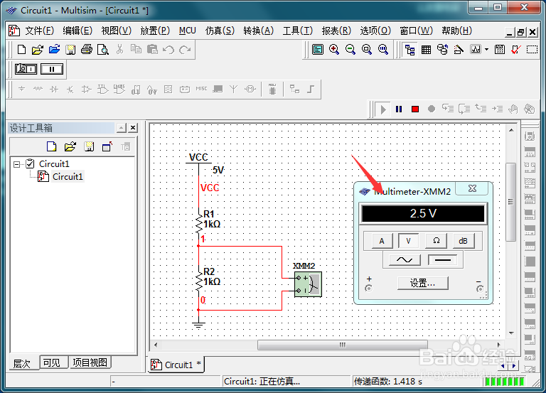This screenshot has height=393, width=546.
Task: Toggle the Design Toolbox icon in toolbar
Action: point(409,50)
